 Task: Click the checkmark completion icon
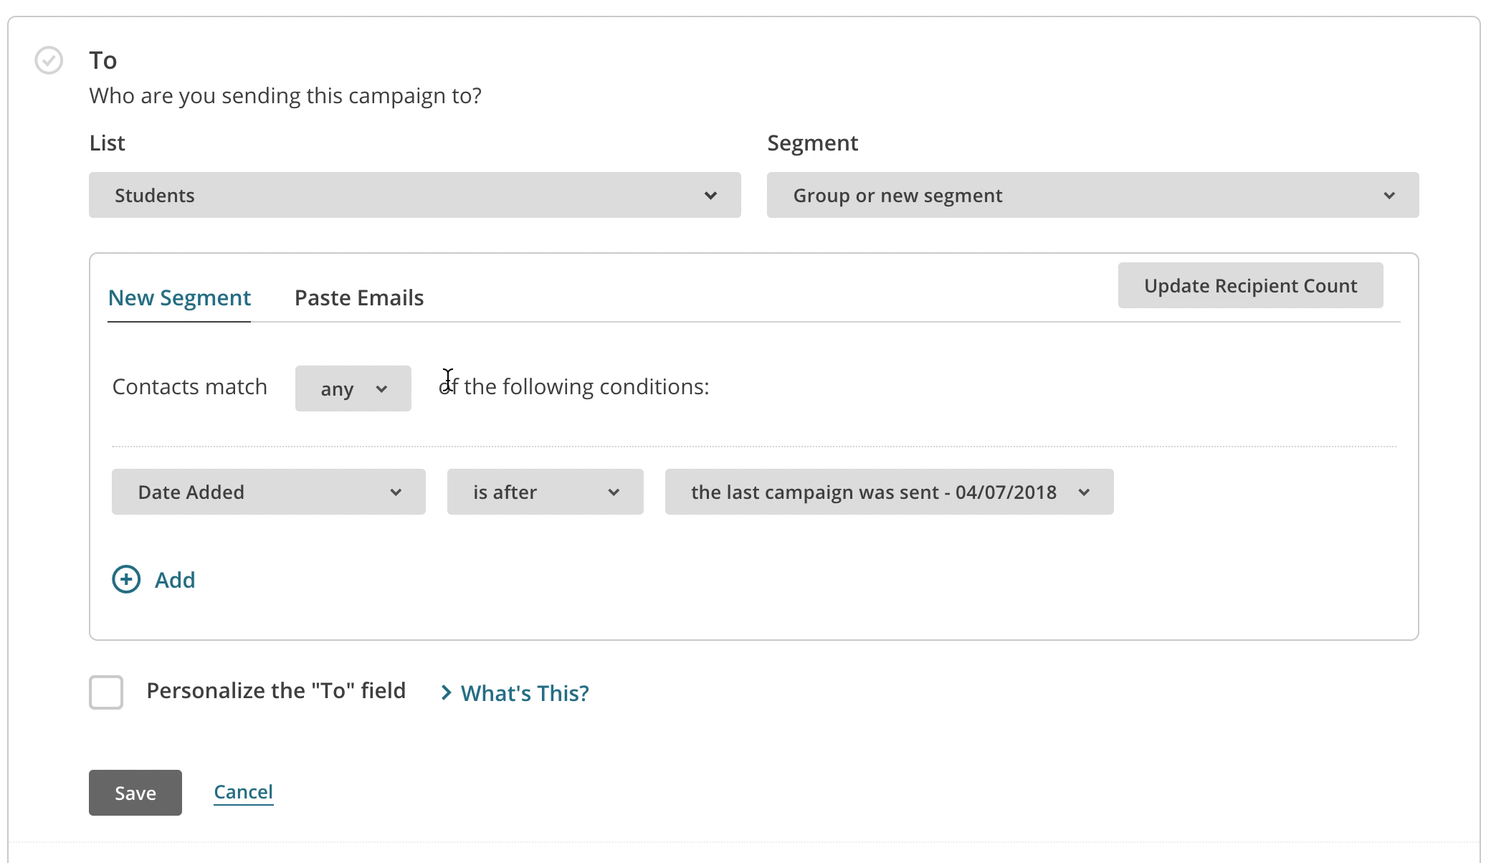[48, 59]
